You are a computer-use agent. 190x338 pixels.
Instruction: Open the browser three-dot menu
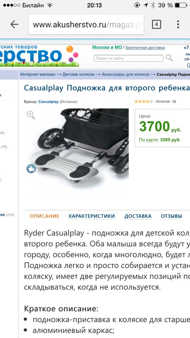pos(178,24)
